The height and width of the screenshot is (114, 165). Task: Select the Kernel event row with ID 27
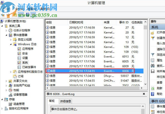[94, 28]
